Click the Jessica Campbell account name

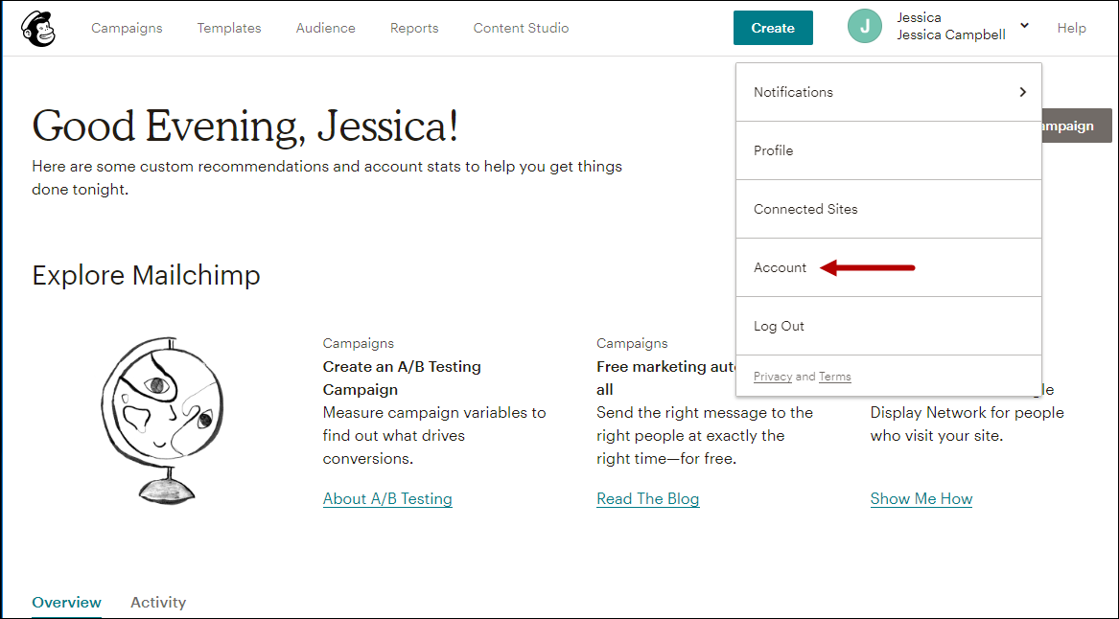click(951, 34)
